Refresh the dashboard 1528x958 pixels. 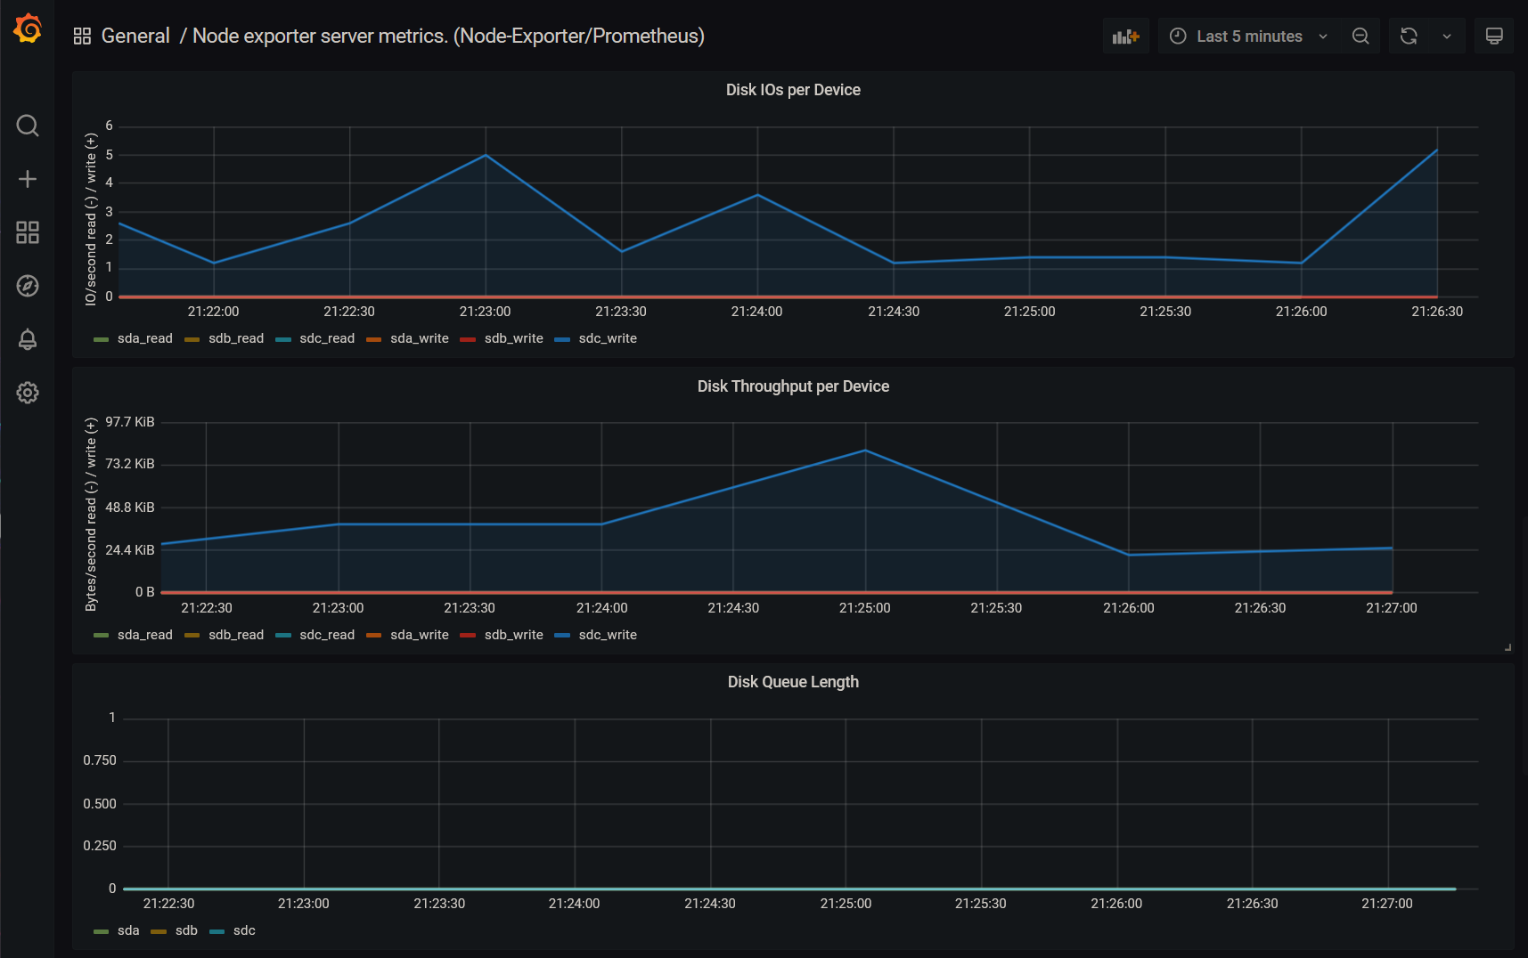[1409, 36]
